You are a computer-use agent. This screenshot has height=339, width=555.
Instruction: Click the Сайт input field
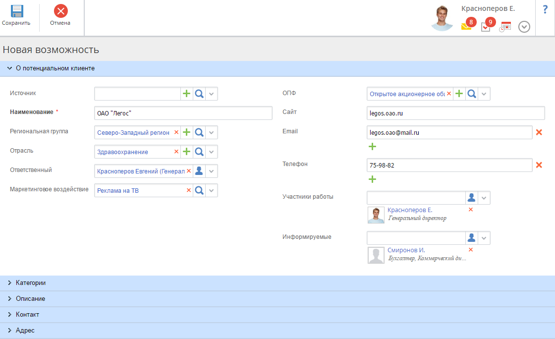tap(455, 113)
